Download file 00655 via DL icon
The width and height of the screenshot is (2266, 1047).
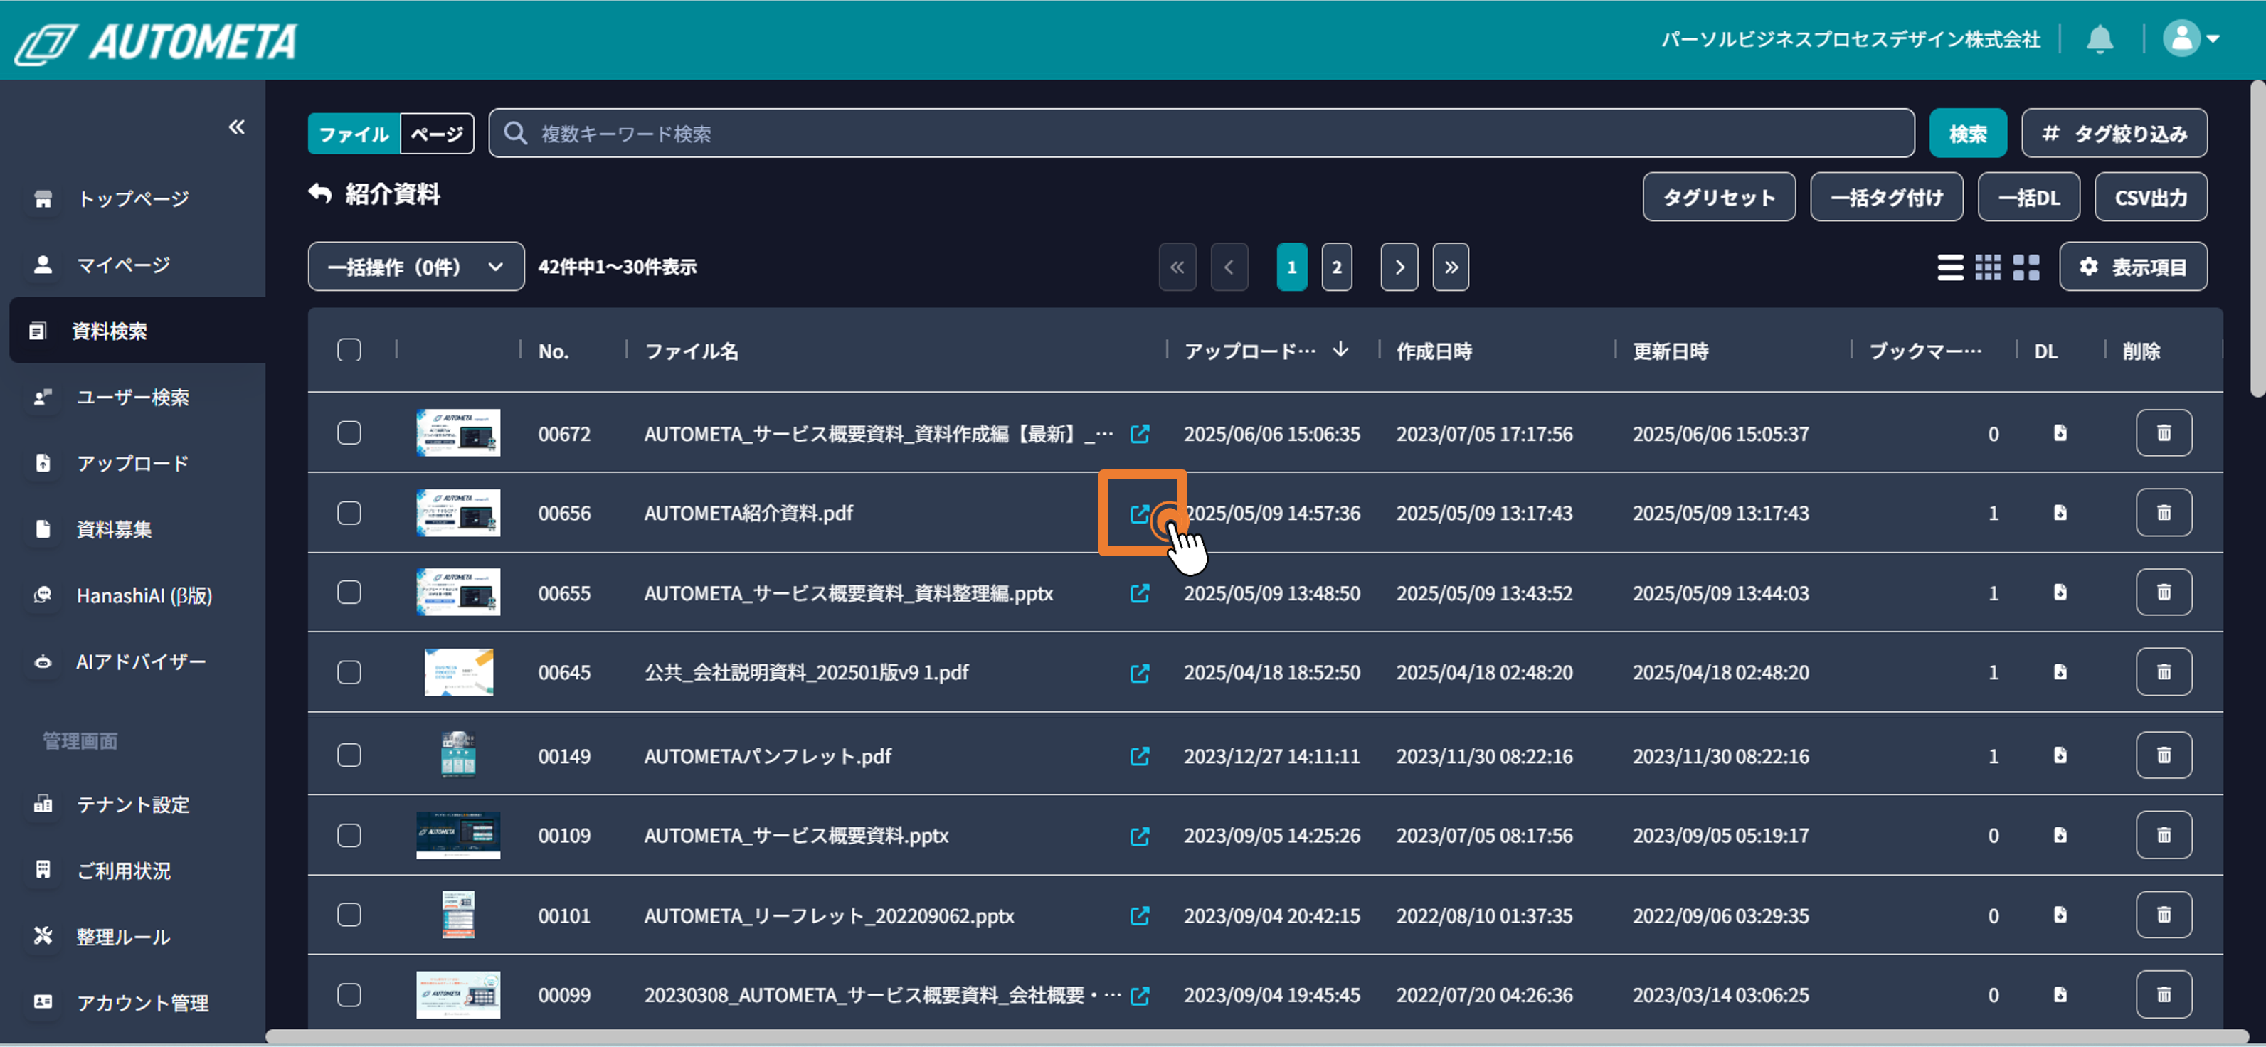tap(2060, 592)
